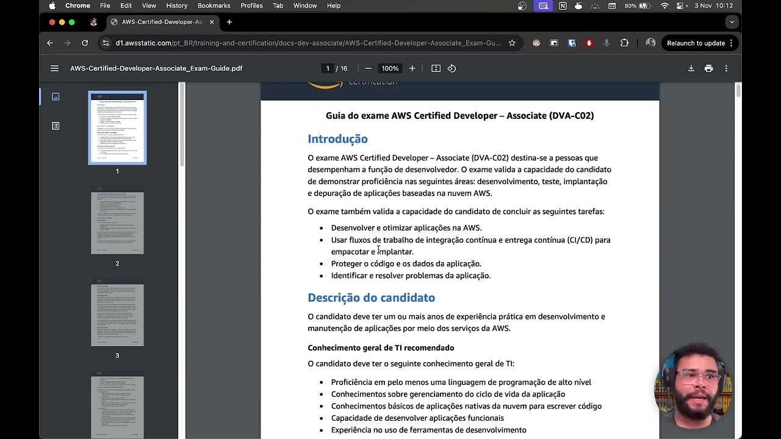The width and height of the screenshot is (781, 439).
Task: Open the Chrome profile avatar
Action: pos(650,43)
